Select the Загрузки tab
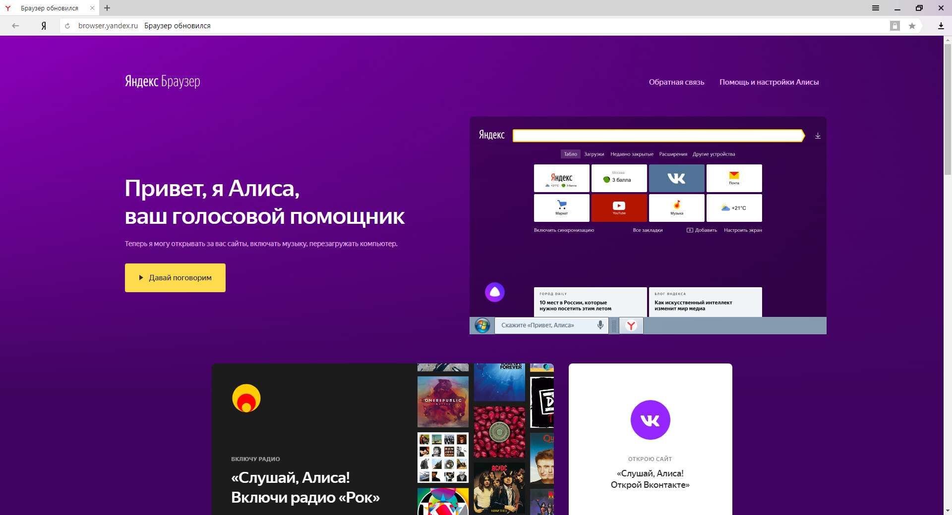 click(x=594, y=154)
